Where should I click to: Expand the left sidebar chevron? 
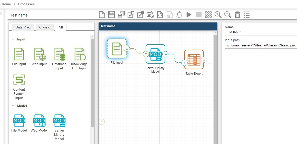click(2, 13)
